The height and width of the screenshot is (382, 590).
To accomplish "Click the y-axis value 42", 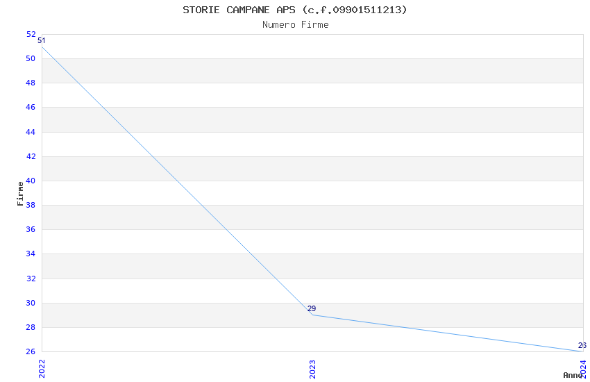I will 31,156.
